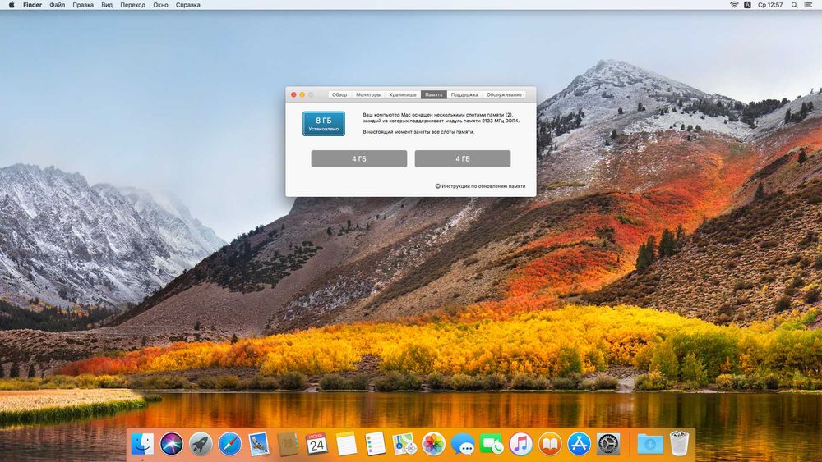Open App Store icon in dock
This screenshot has width=822, height=462.
pos(579,444)
